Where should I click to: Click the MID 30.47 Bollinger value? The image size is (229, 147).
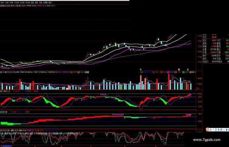click(22, 6)
